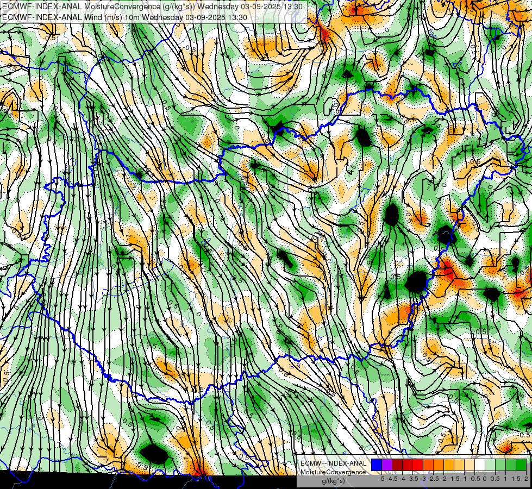Click the legend unit 'g/(kg*s)'
This screenshot has height=489, width=532.
333,481
